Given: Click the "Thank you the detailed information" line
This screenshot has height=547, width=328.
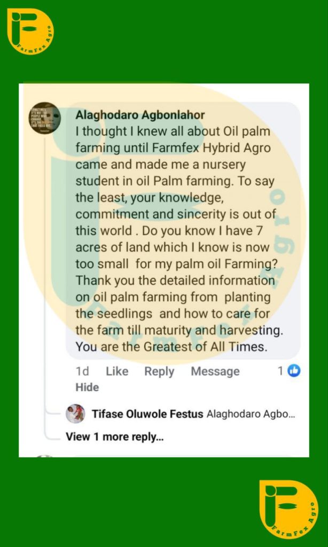Looking at the screenshot, I should (x=175, y=280).
